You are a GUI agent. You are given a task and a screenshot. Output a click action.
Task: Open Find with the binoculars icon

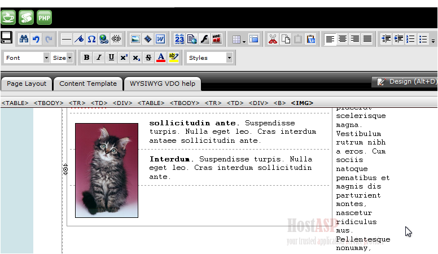[x=24, y=39]
